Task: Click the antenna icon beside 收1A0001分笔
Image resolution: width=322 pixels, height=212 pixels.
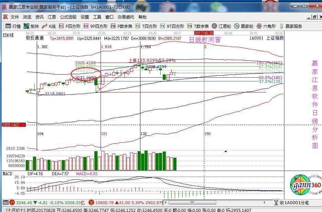Action: click(x=276, y=202)
